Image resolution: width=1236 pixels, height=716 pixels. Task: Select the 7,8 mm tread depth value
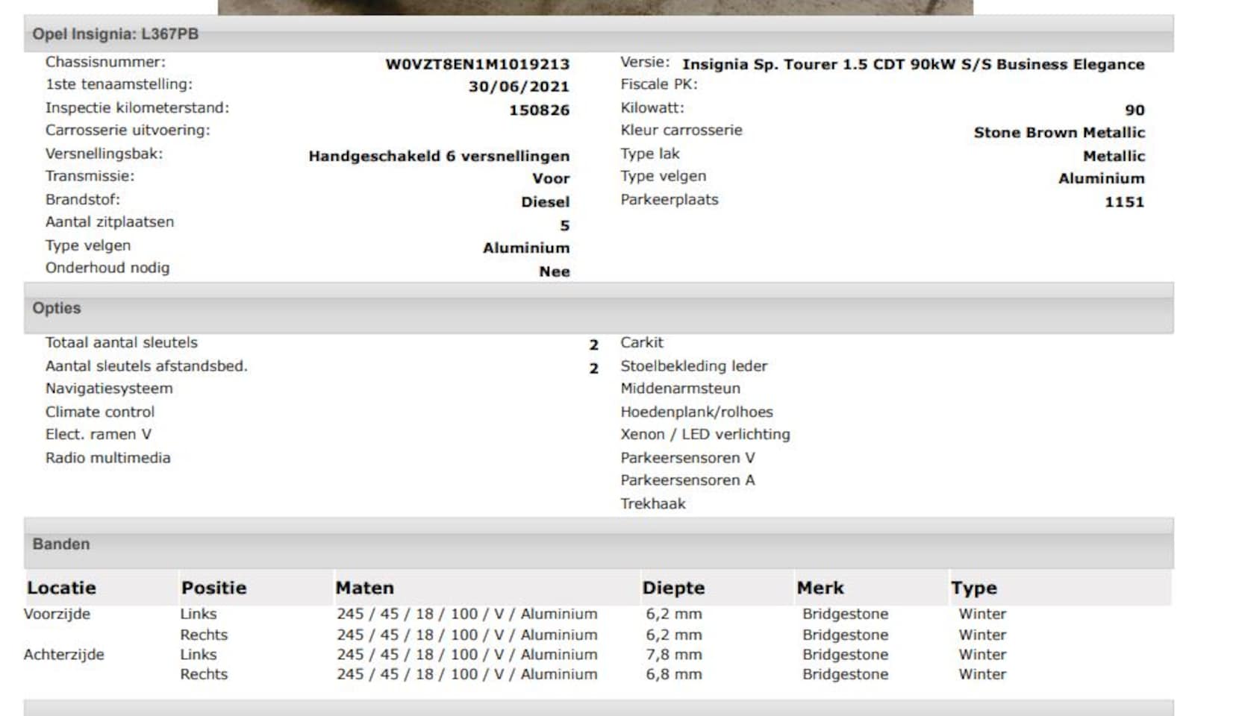point(673,654)
